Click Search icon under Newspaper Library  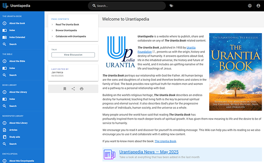click(5, 144)
